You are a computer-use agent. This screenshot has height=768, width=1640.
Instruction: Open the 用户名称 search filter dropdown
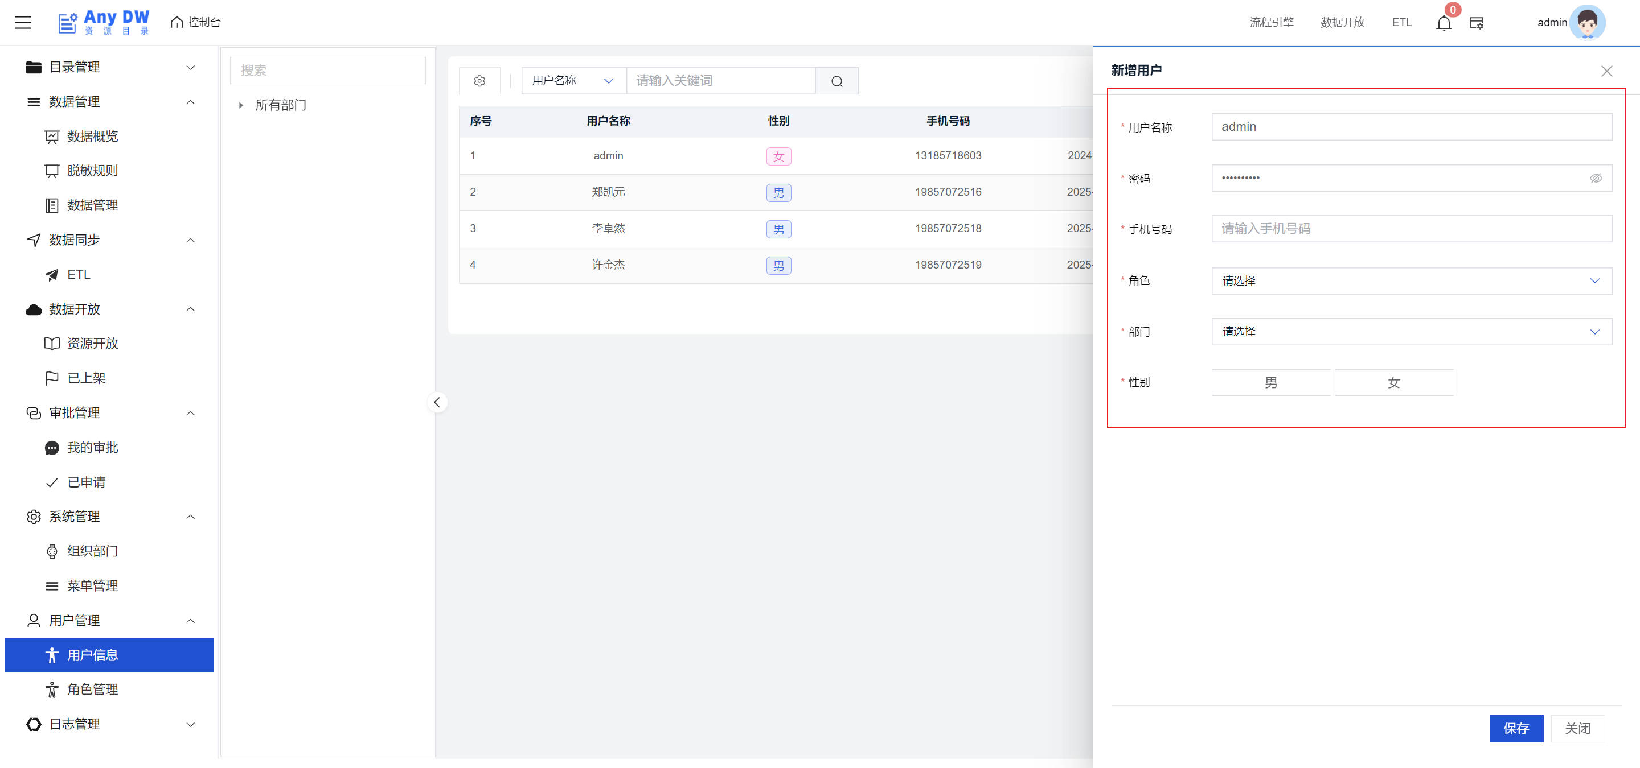573,81
